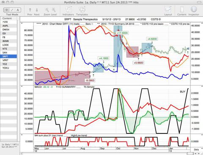Image resolution: width=203 pixels, height=155 pixels.
Task: Toggle the Content sidebar toolbar icon
Action: [182, 10]
